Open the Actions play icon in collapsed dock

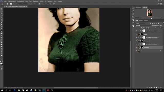click(x=133, y=11)
